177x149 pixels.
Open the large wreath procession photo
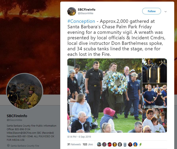[x=105, y=95]
